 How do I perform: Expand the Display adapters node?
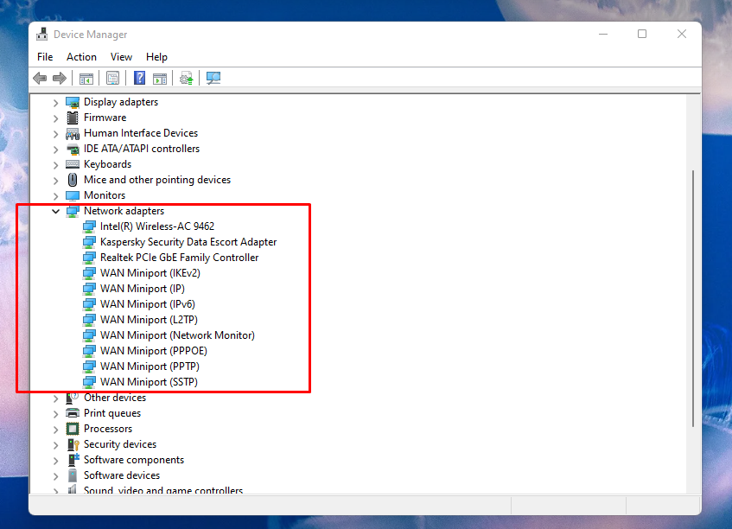(x=55, y=102)
